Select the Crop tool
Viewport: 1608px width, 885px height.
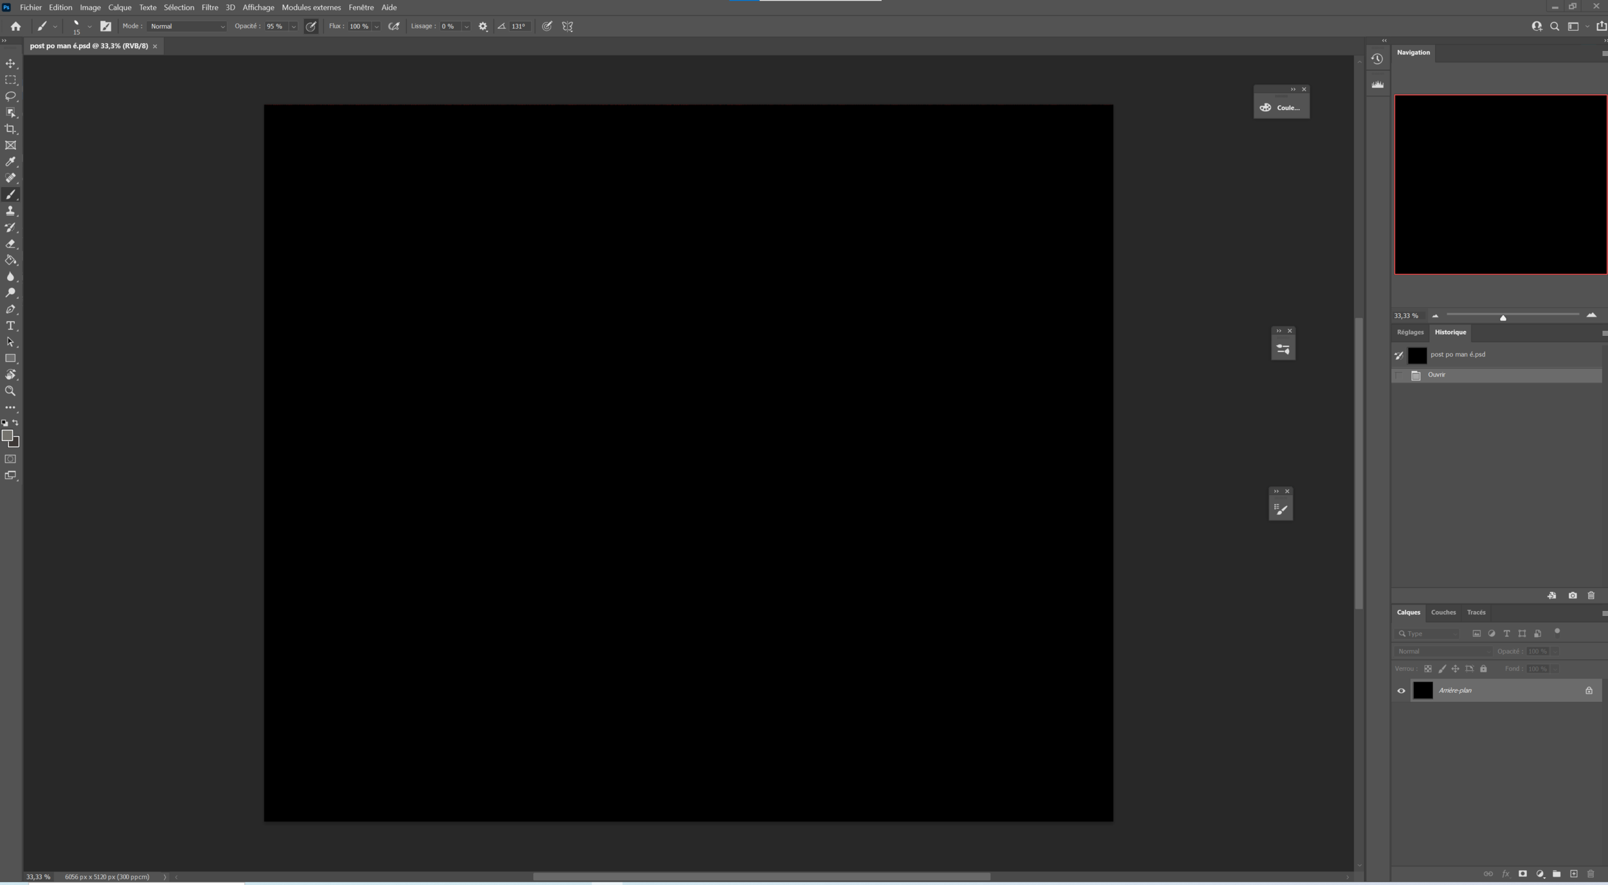(x=10, y=129)
